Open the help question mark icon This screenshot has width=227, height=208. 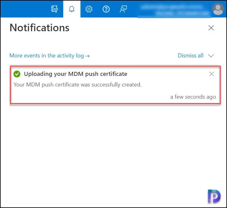(106, 9)
